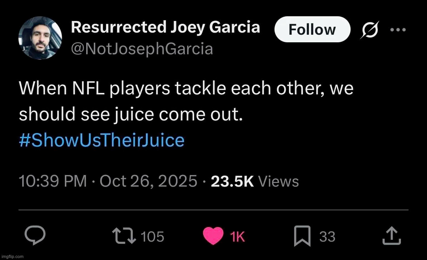Bookmark this tweet with the bookmark icon
Image resolution: width=427 pixels, height=260 pixels.
pos(303,236)
